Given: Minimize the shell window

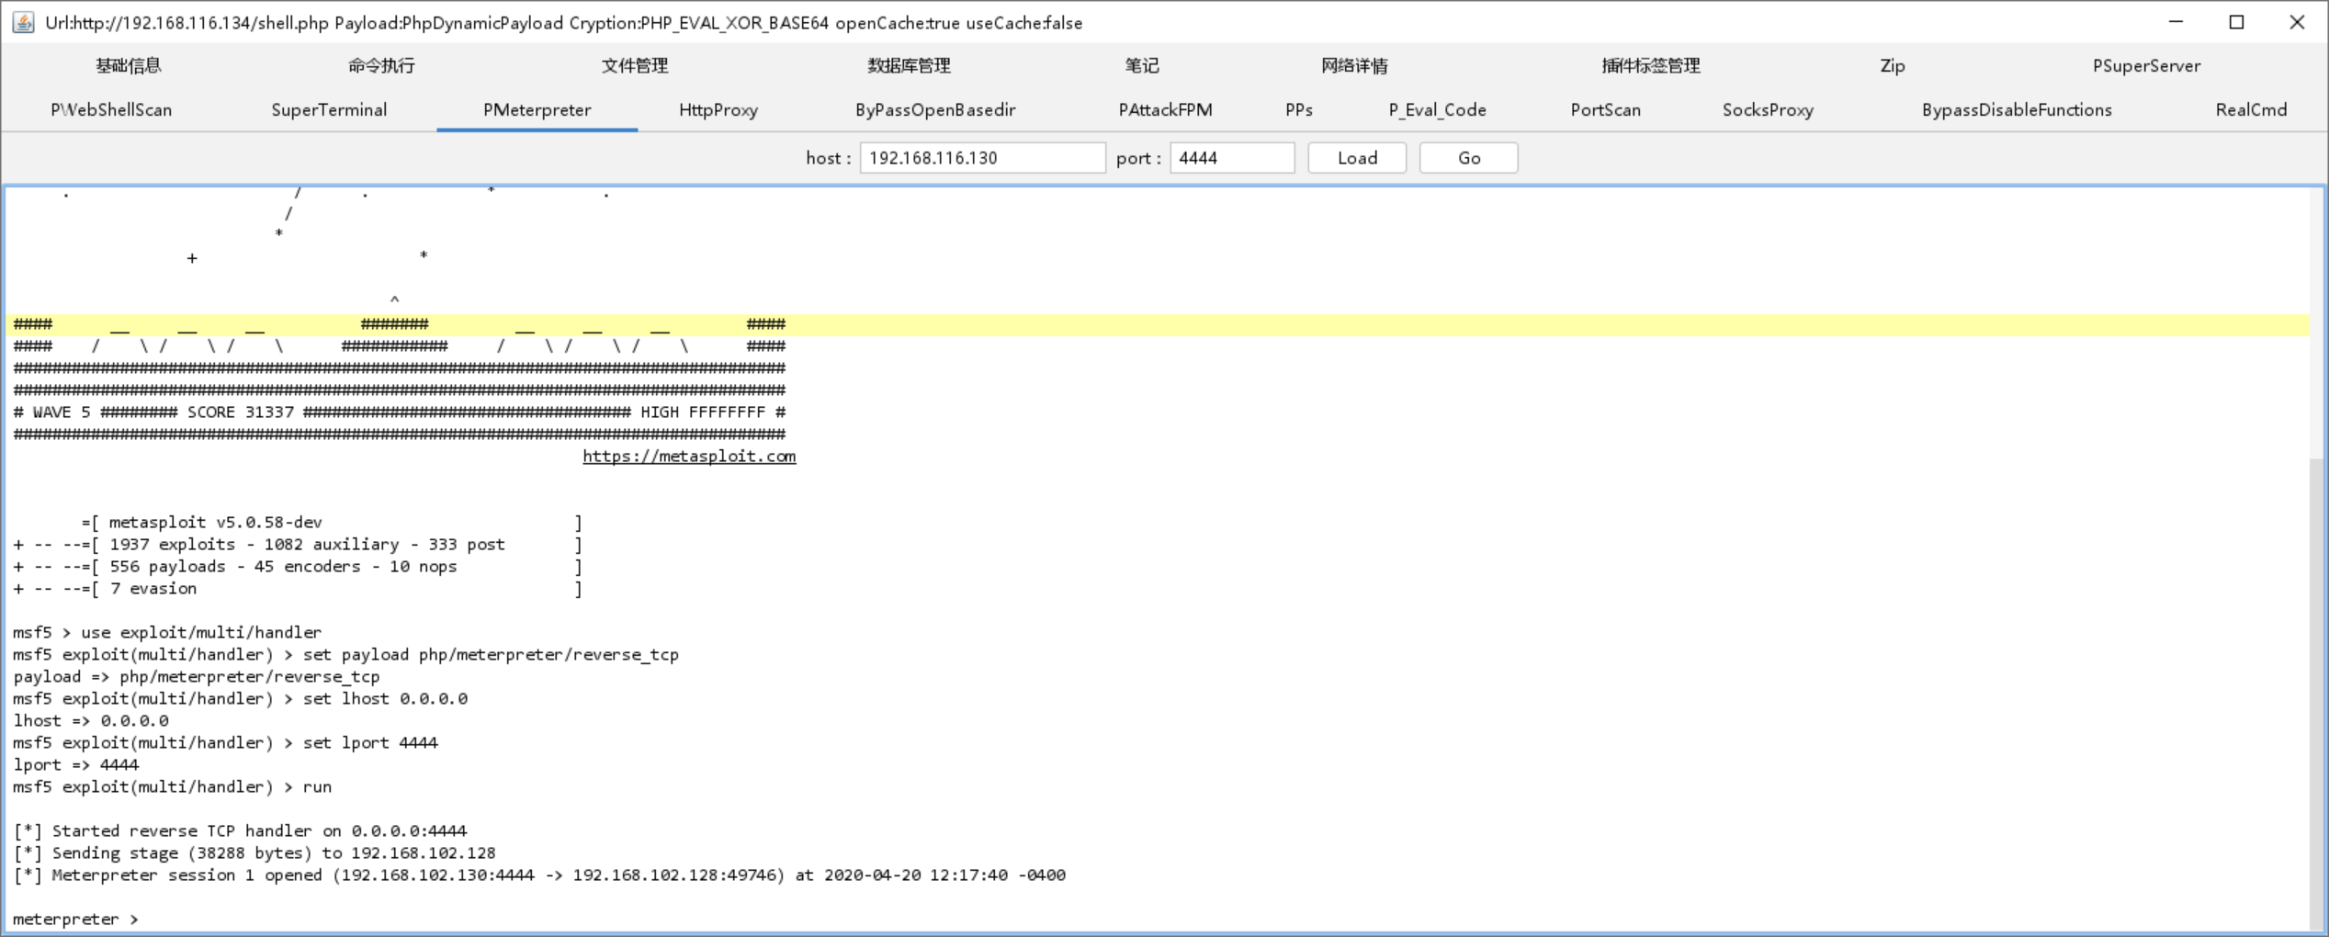Looking at the screenshot, I should 2176,22.
